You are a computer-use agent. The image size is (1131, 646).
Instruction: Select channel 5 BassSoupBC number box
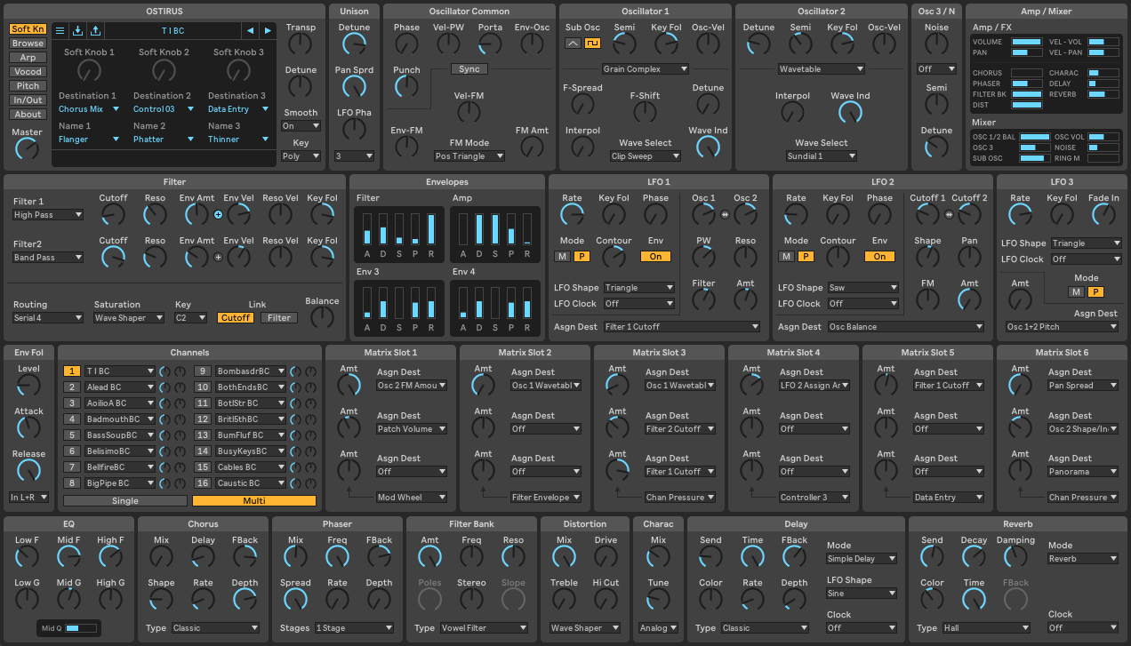click(71, 435)
